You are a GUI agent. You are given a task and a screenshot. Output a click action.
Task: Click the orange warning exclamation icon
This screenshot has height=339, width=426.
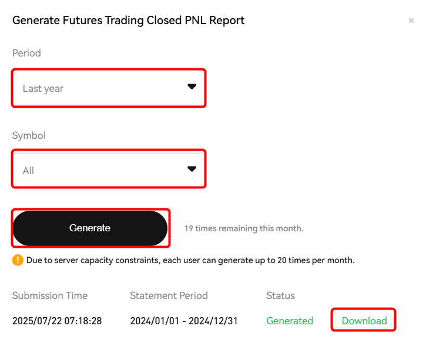click(18, 260)
